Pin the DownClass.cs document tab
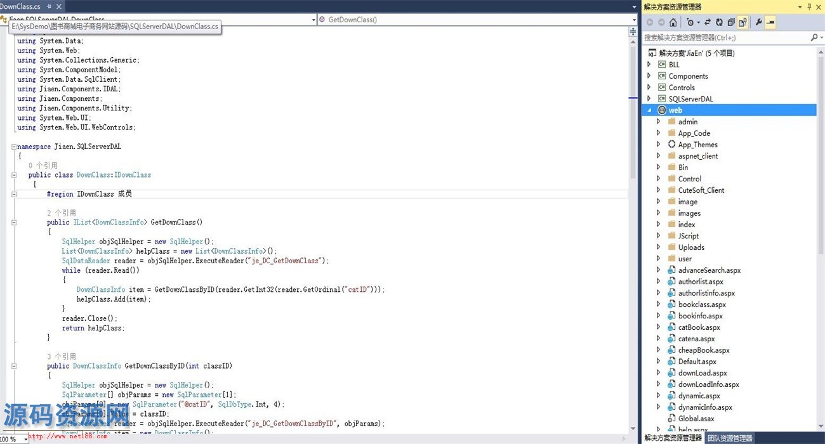The width and height of the screenshot is (825, 444). pyautogui.click(x=49, y=6)
